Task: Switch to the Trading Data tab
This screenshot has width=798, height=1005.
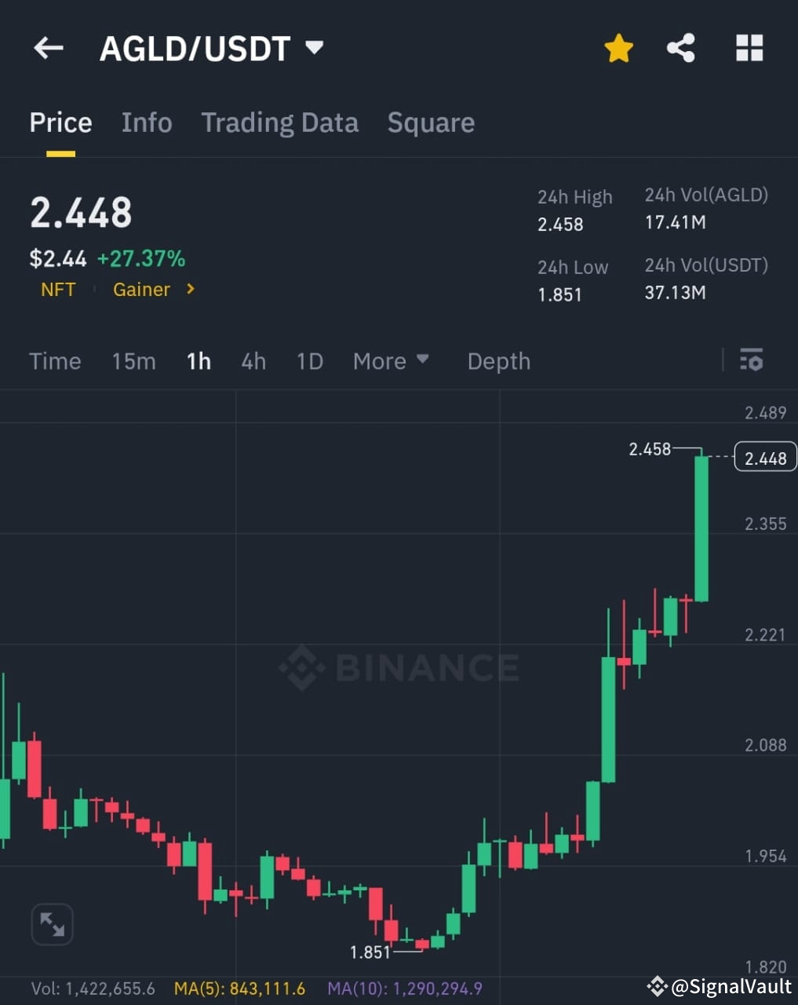Action: point(280,123)
